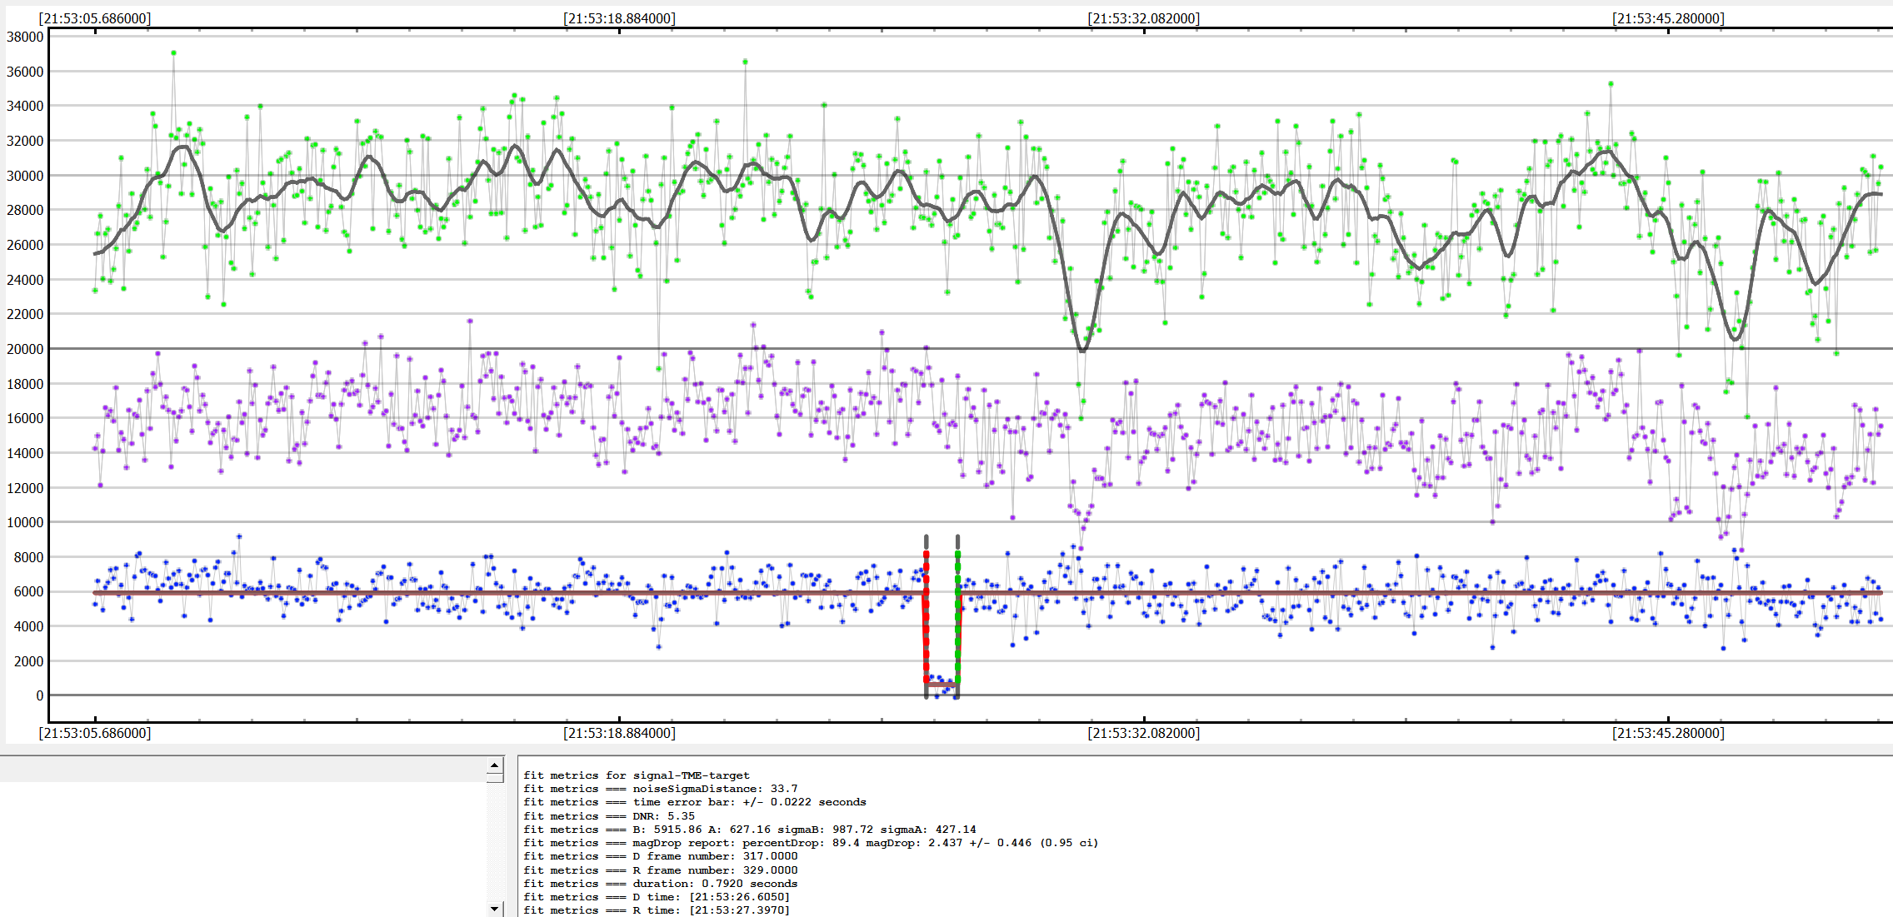The width and height of the screenshot is (1893, 917).
Task: Click the top axis timestamp 21:53:05.686000
Action: (95, 18)
